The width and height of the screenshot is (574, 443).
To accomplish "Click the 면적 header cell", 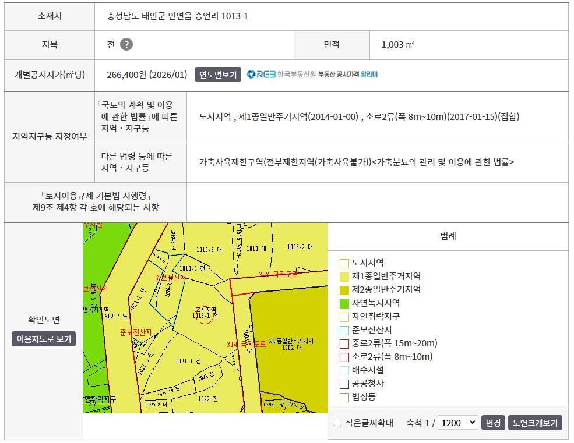I will tap(332, 45).
